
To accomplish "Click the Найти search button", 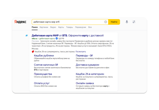I will point(114,22).
